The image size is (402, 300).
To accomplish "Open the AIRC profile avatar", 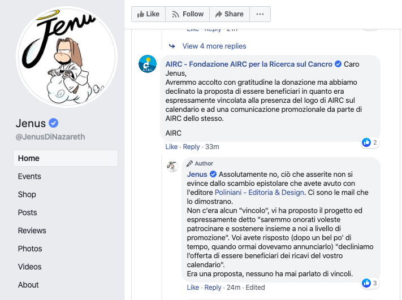I will click(x=148, y=64).
